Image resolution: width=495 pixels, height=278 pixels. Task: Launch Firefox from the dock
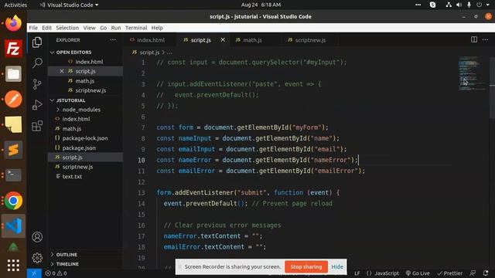(13, 24)
